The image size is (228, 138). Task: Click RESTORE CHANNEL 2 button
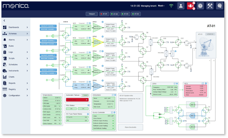pos(48,44)
